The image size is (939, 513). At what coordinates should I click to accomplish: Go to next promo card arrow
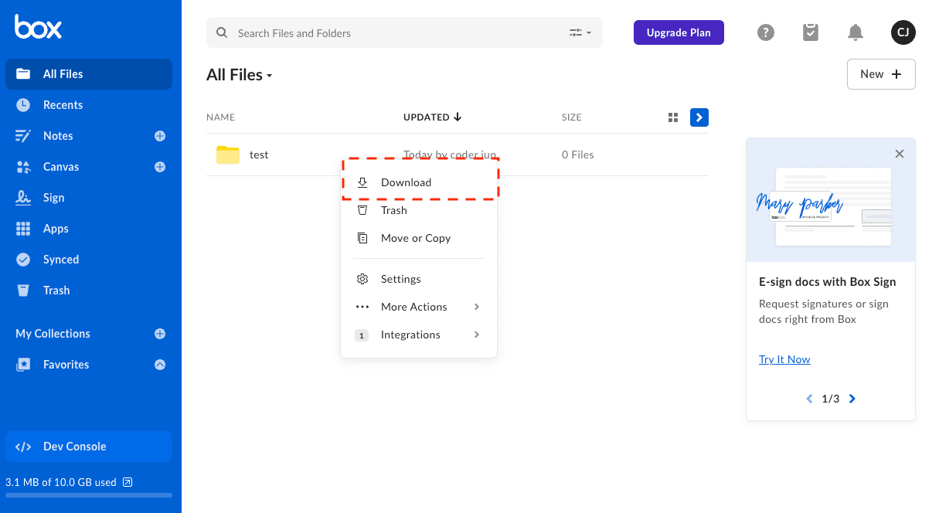click(852, 399)
